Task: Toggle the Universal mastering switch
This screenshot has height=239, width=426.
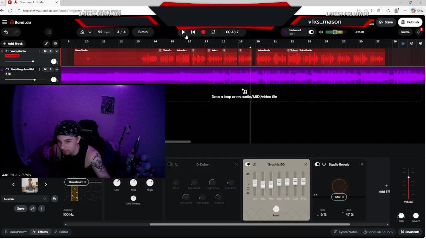Action: point(311,32)
